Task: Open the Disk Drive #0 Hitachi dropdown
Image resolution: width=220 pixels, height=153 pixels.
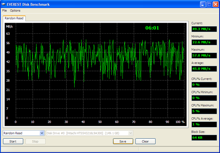Action: click(x=89, y=133)
